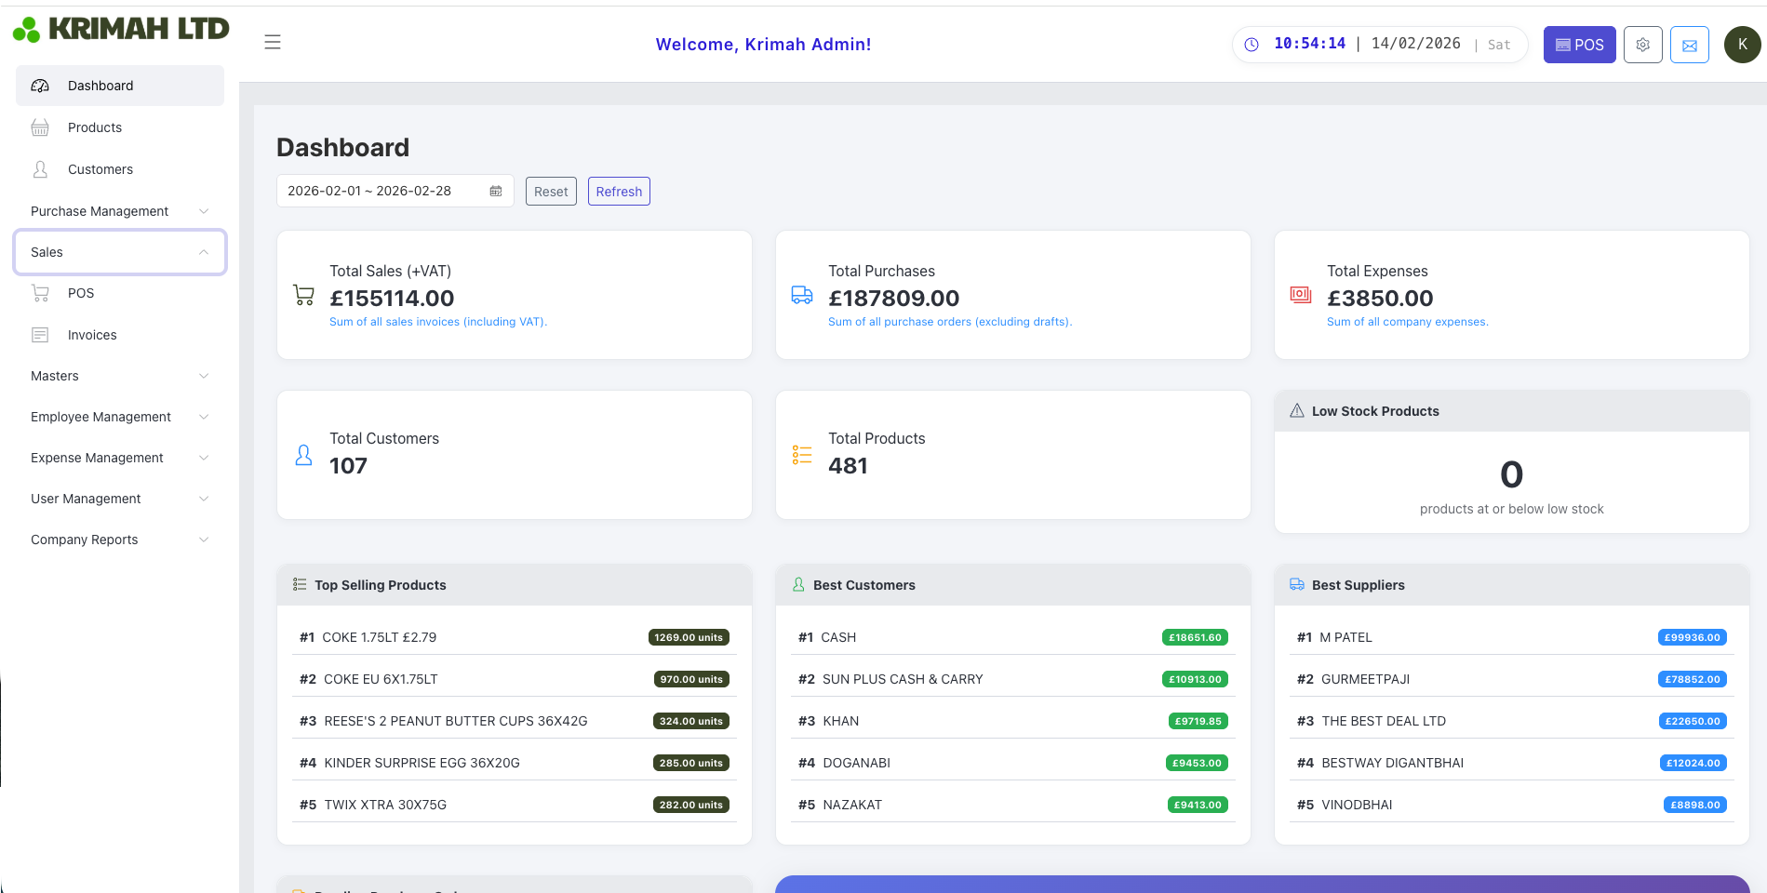The width and height of the screenshot is (1767, 893).
Task: Open Customers via the person icon
Action: pos(40,168)
